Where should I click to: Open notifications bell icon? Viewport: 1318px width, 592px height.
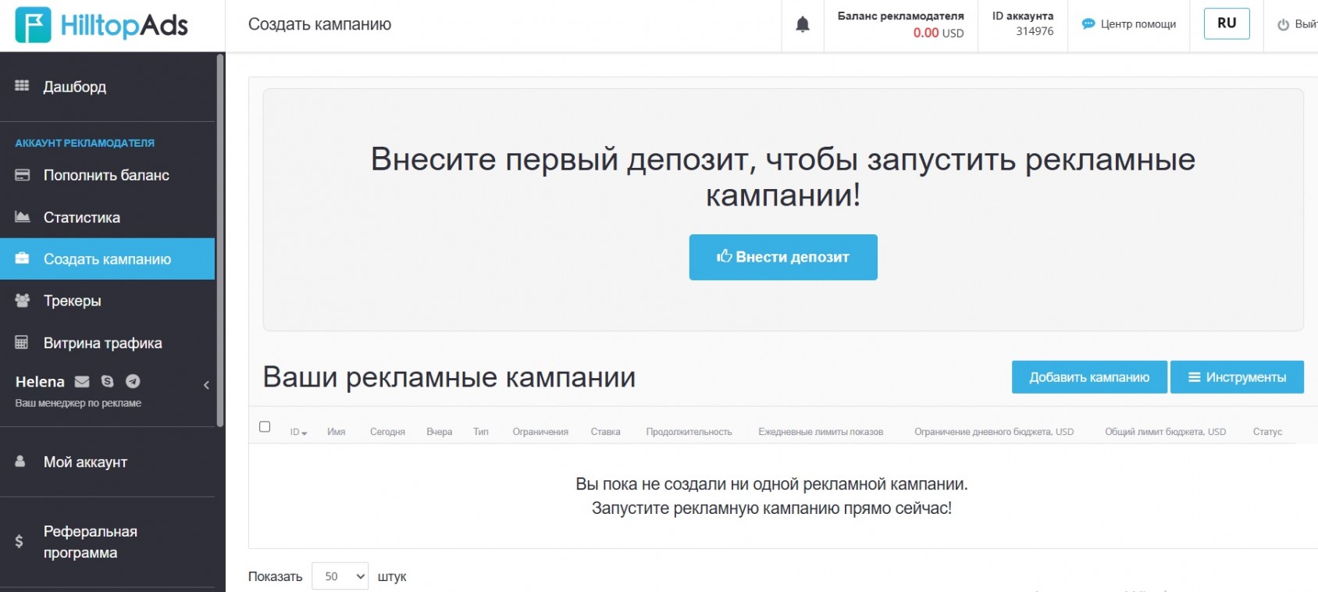[x=803, y=25]
